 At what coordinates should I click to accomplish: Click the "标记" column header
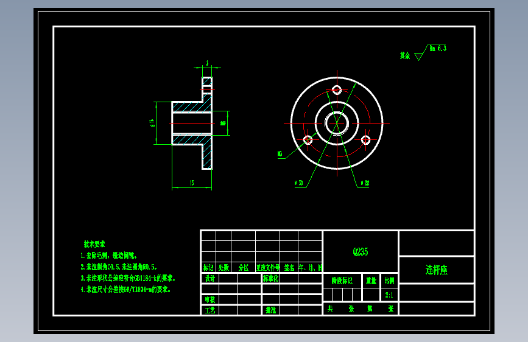[x=208, y=268]
